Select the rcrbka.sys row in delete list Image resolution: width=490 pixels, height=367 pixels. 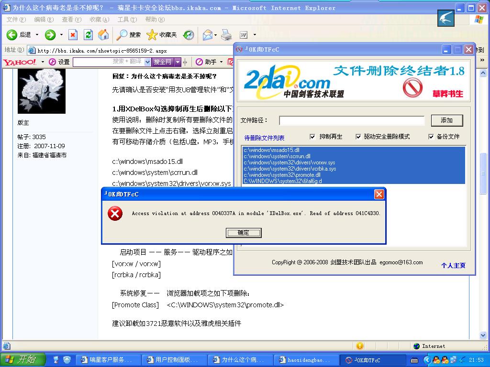tap(354, 169)
